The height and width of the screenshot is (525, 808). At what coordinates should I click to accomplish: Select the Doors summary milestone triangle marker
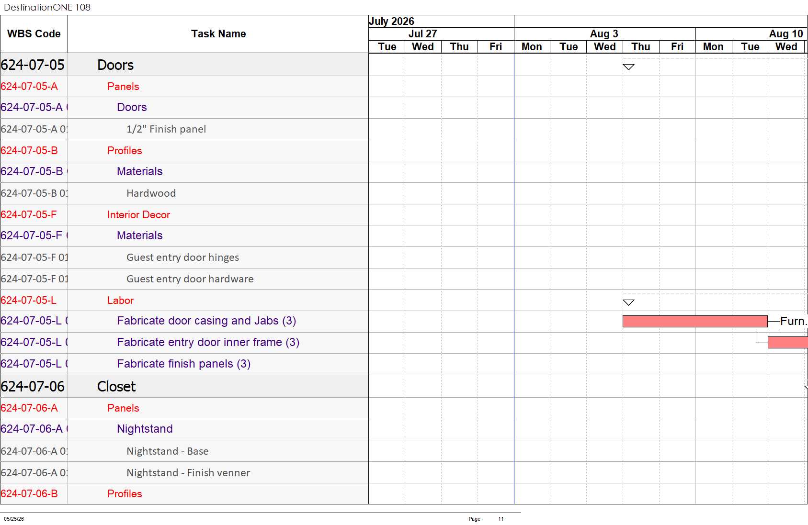pos(628,67)
